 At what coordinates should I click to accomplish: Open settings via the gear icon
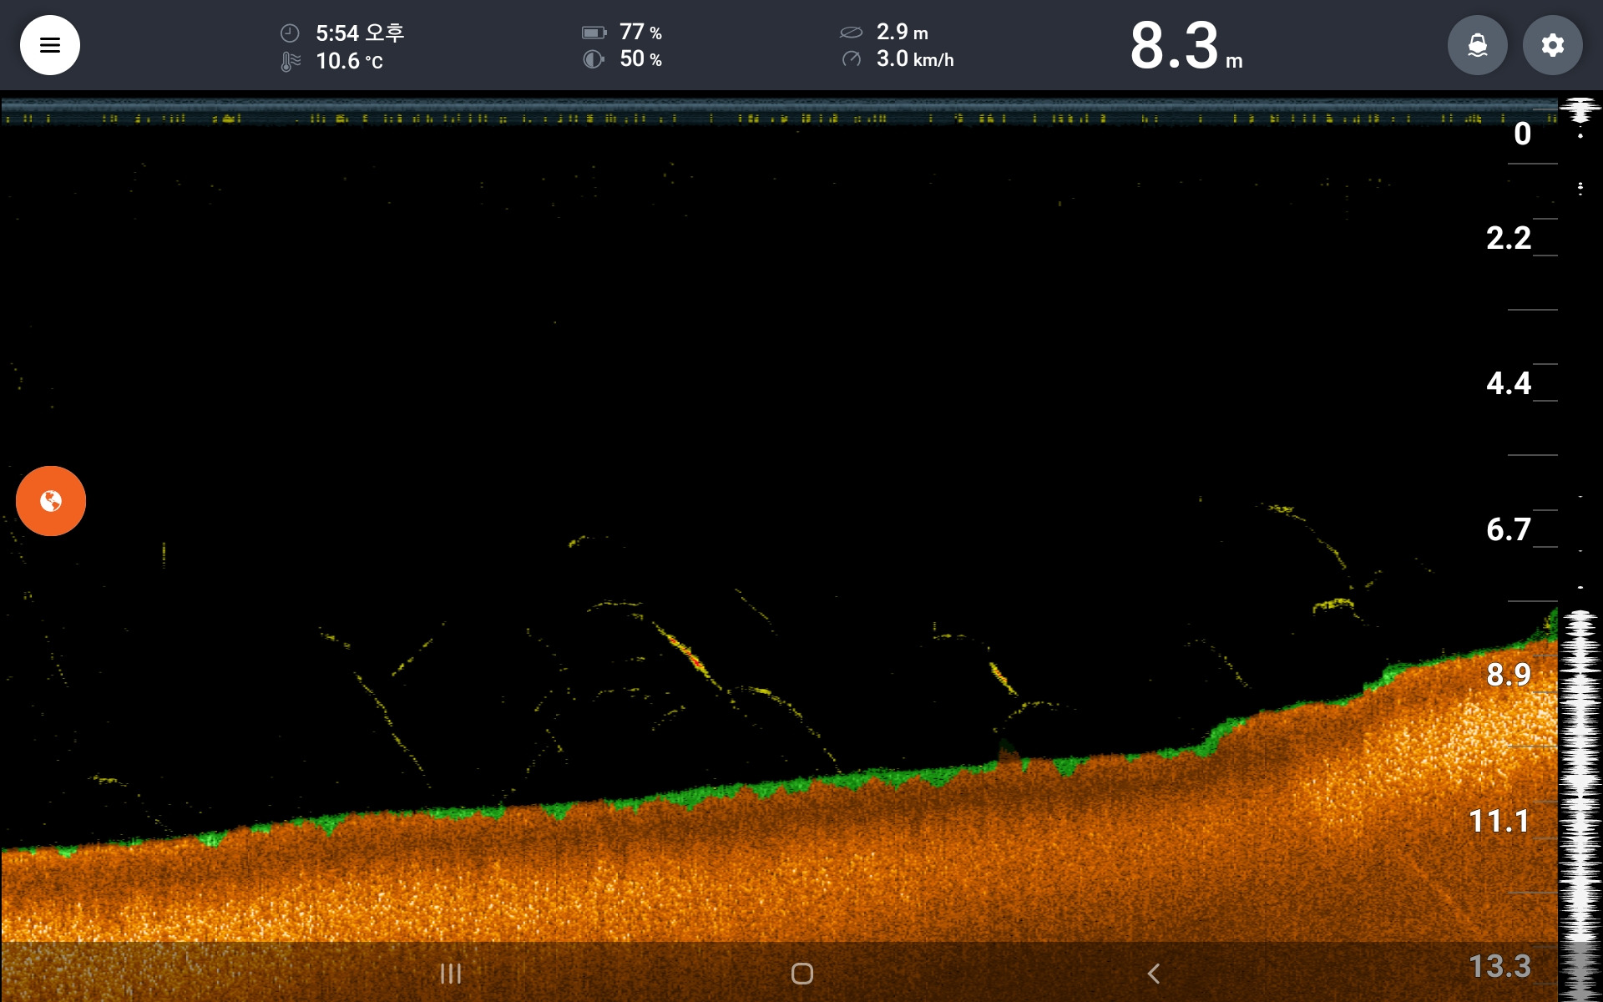click(1552, 45)
